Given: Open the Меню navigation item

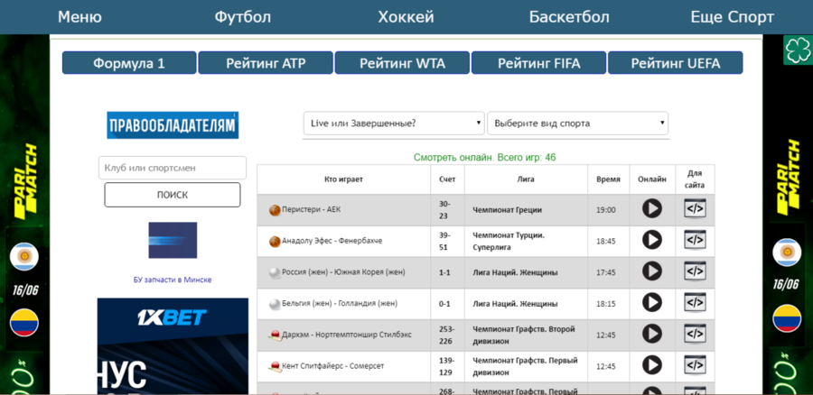Looking at the screenshot, I should coord(79,17).
